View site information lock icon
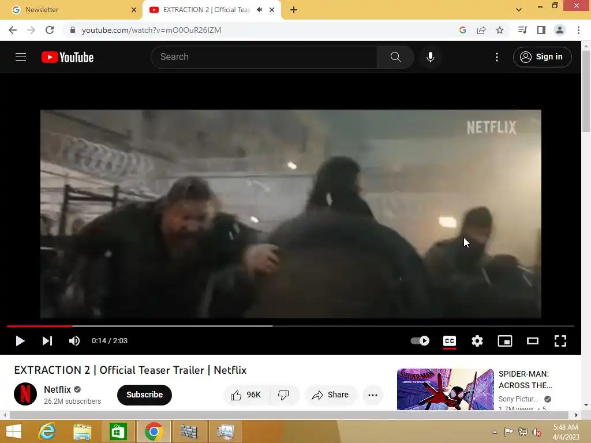Viewport: 591px width, 443px height. pos(73,30)
